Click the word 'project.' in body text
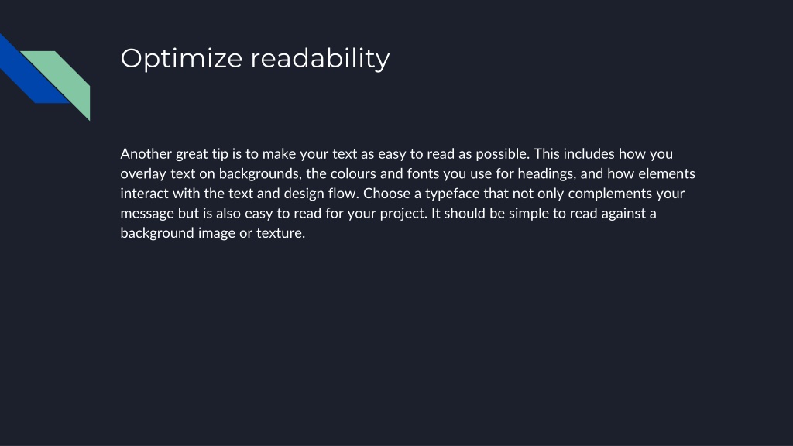Image resolution: width=793 pixels, height=446 pixels. coord(403,214)
